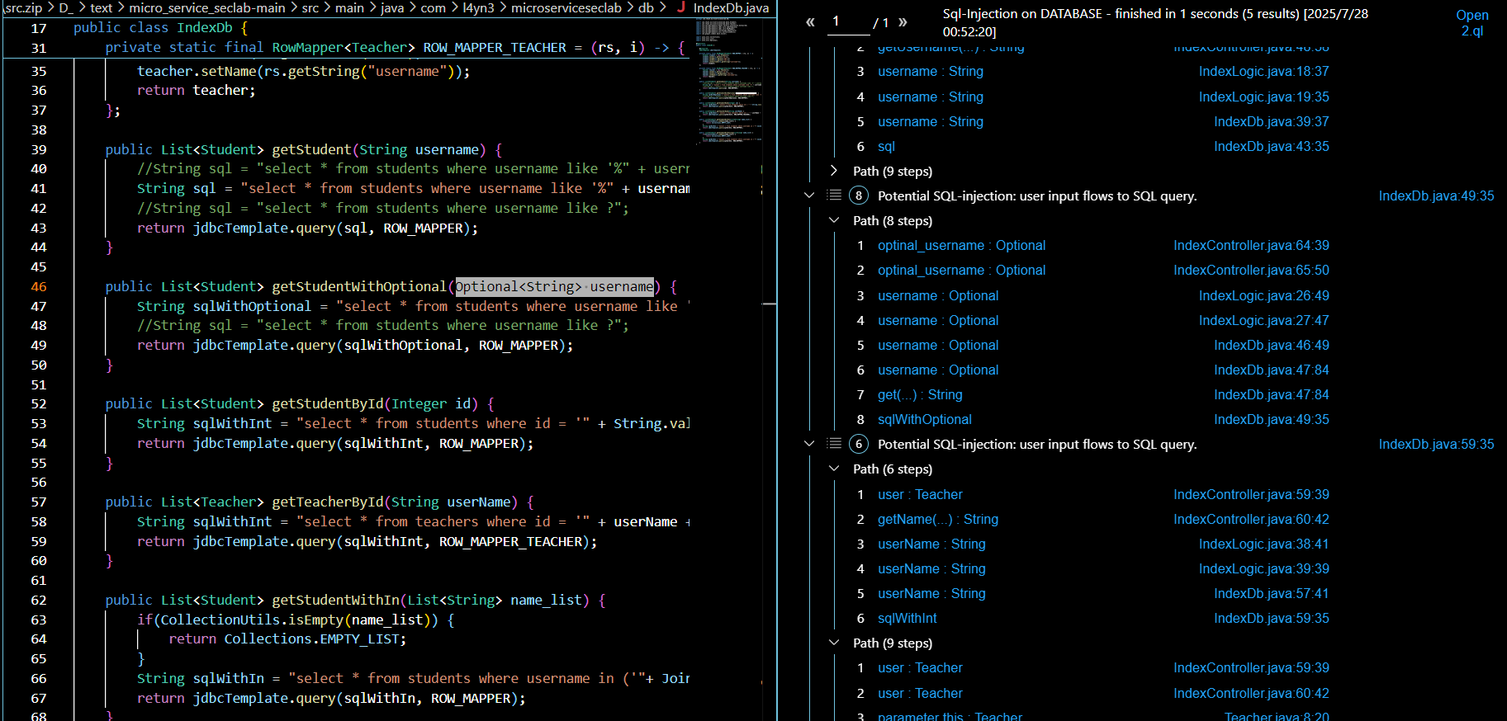Collapse the Path (8 steps) section
Viewport: 1507px width, 721px height.
click(x=834, y=220)
